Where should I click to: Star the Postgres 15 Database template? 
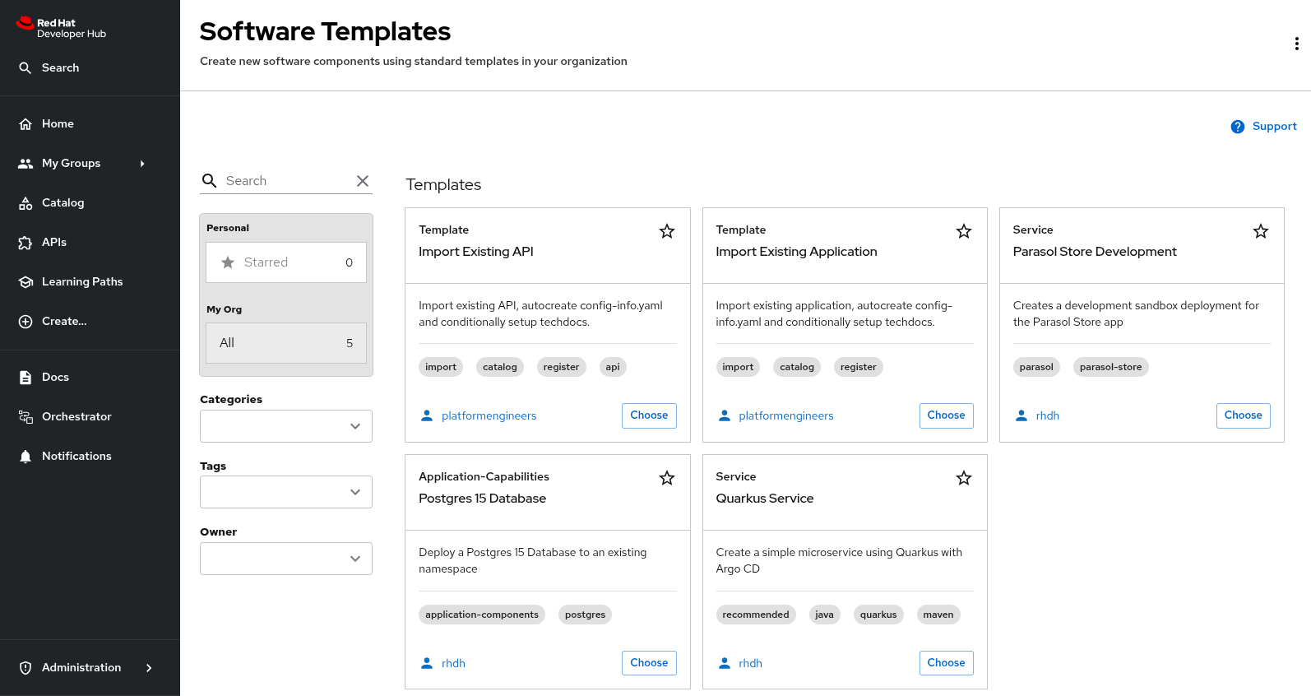pos(667,478)
